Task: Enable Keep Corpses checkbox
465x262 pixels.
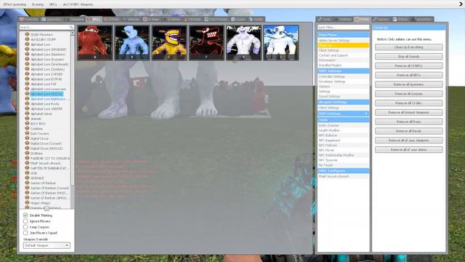Action: [x=25, y=227]
